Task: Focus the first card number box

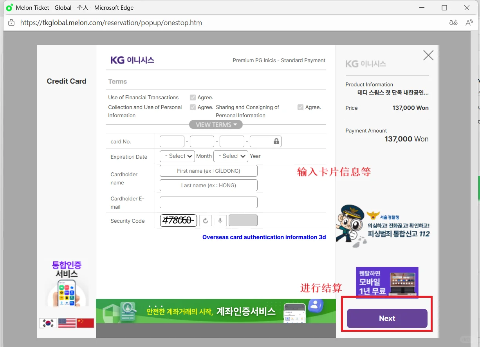Action: 172,141
